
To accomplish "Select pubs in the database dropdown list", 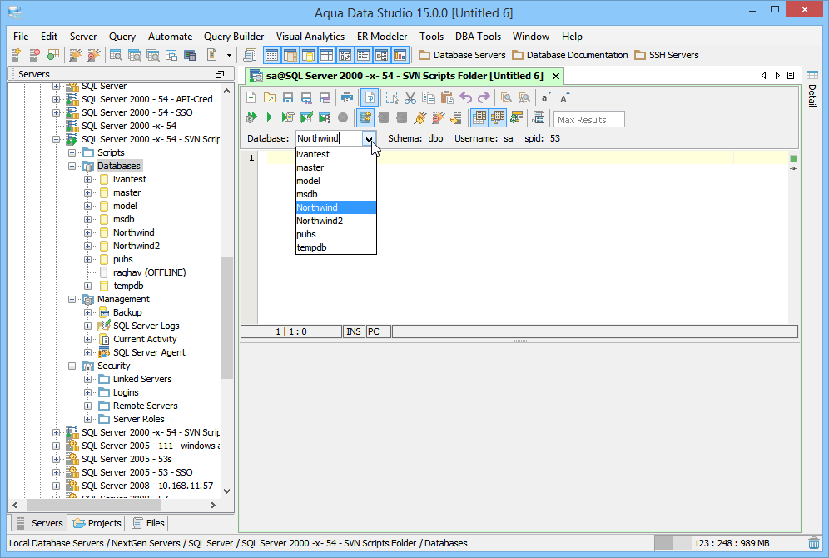I will [335, 234].
